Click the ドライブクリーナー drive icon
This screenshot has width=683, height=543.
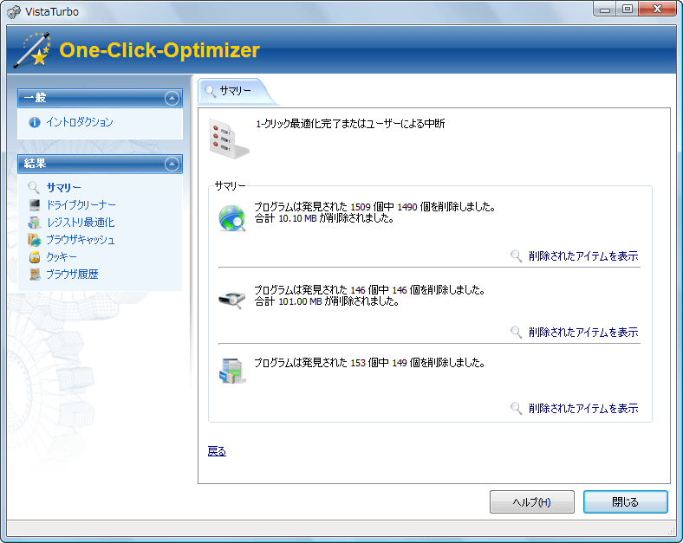(x=35, y=205)
